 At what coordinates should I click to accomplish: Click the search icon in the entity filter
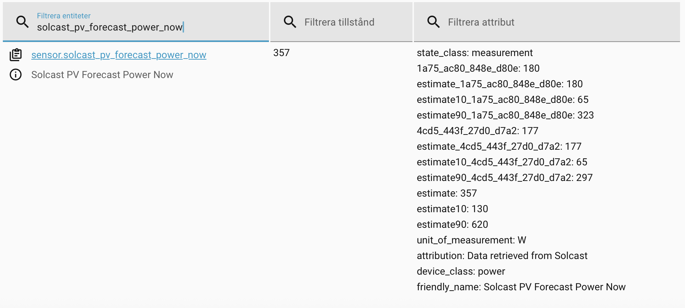(22, 22)
